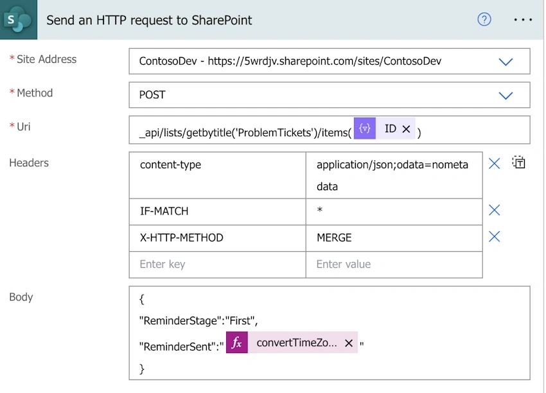Expand the Site Address dropdown
Image resolution: width=546 pixels, height=393 pixels.
pyautogui.click(x=506, y=62)
